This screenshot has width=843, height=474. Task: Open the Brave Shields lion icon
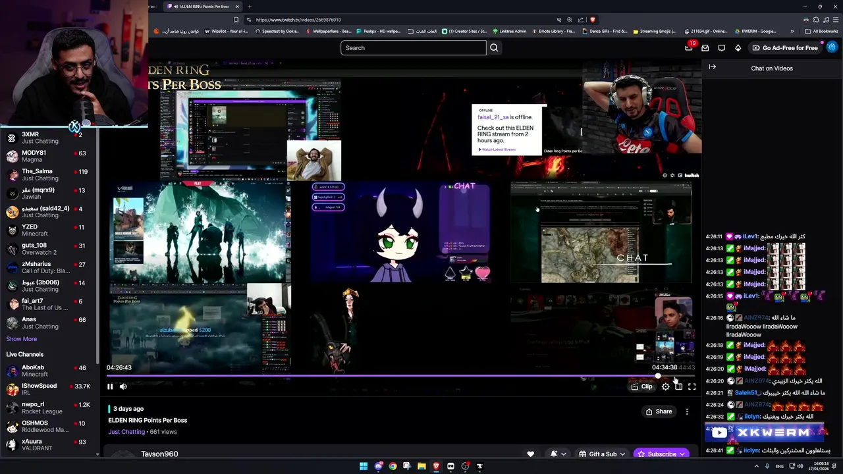coord(593,20)
